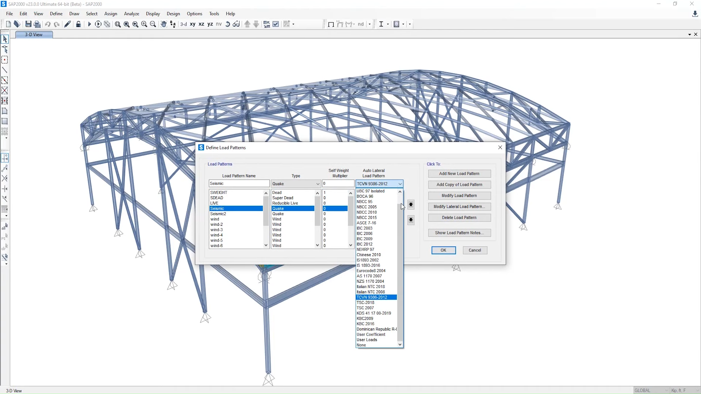701x394 pixels.
Task: Click Delete Load Pattern button
Action: (459, 217)
